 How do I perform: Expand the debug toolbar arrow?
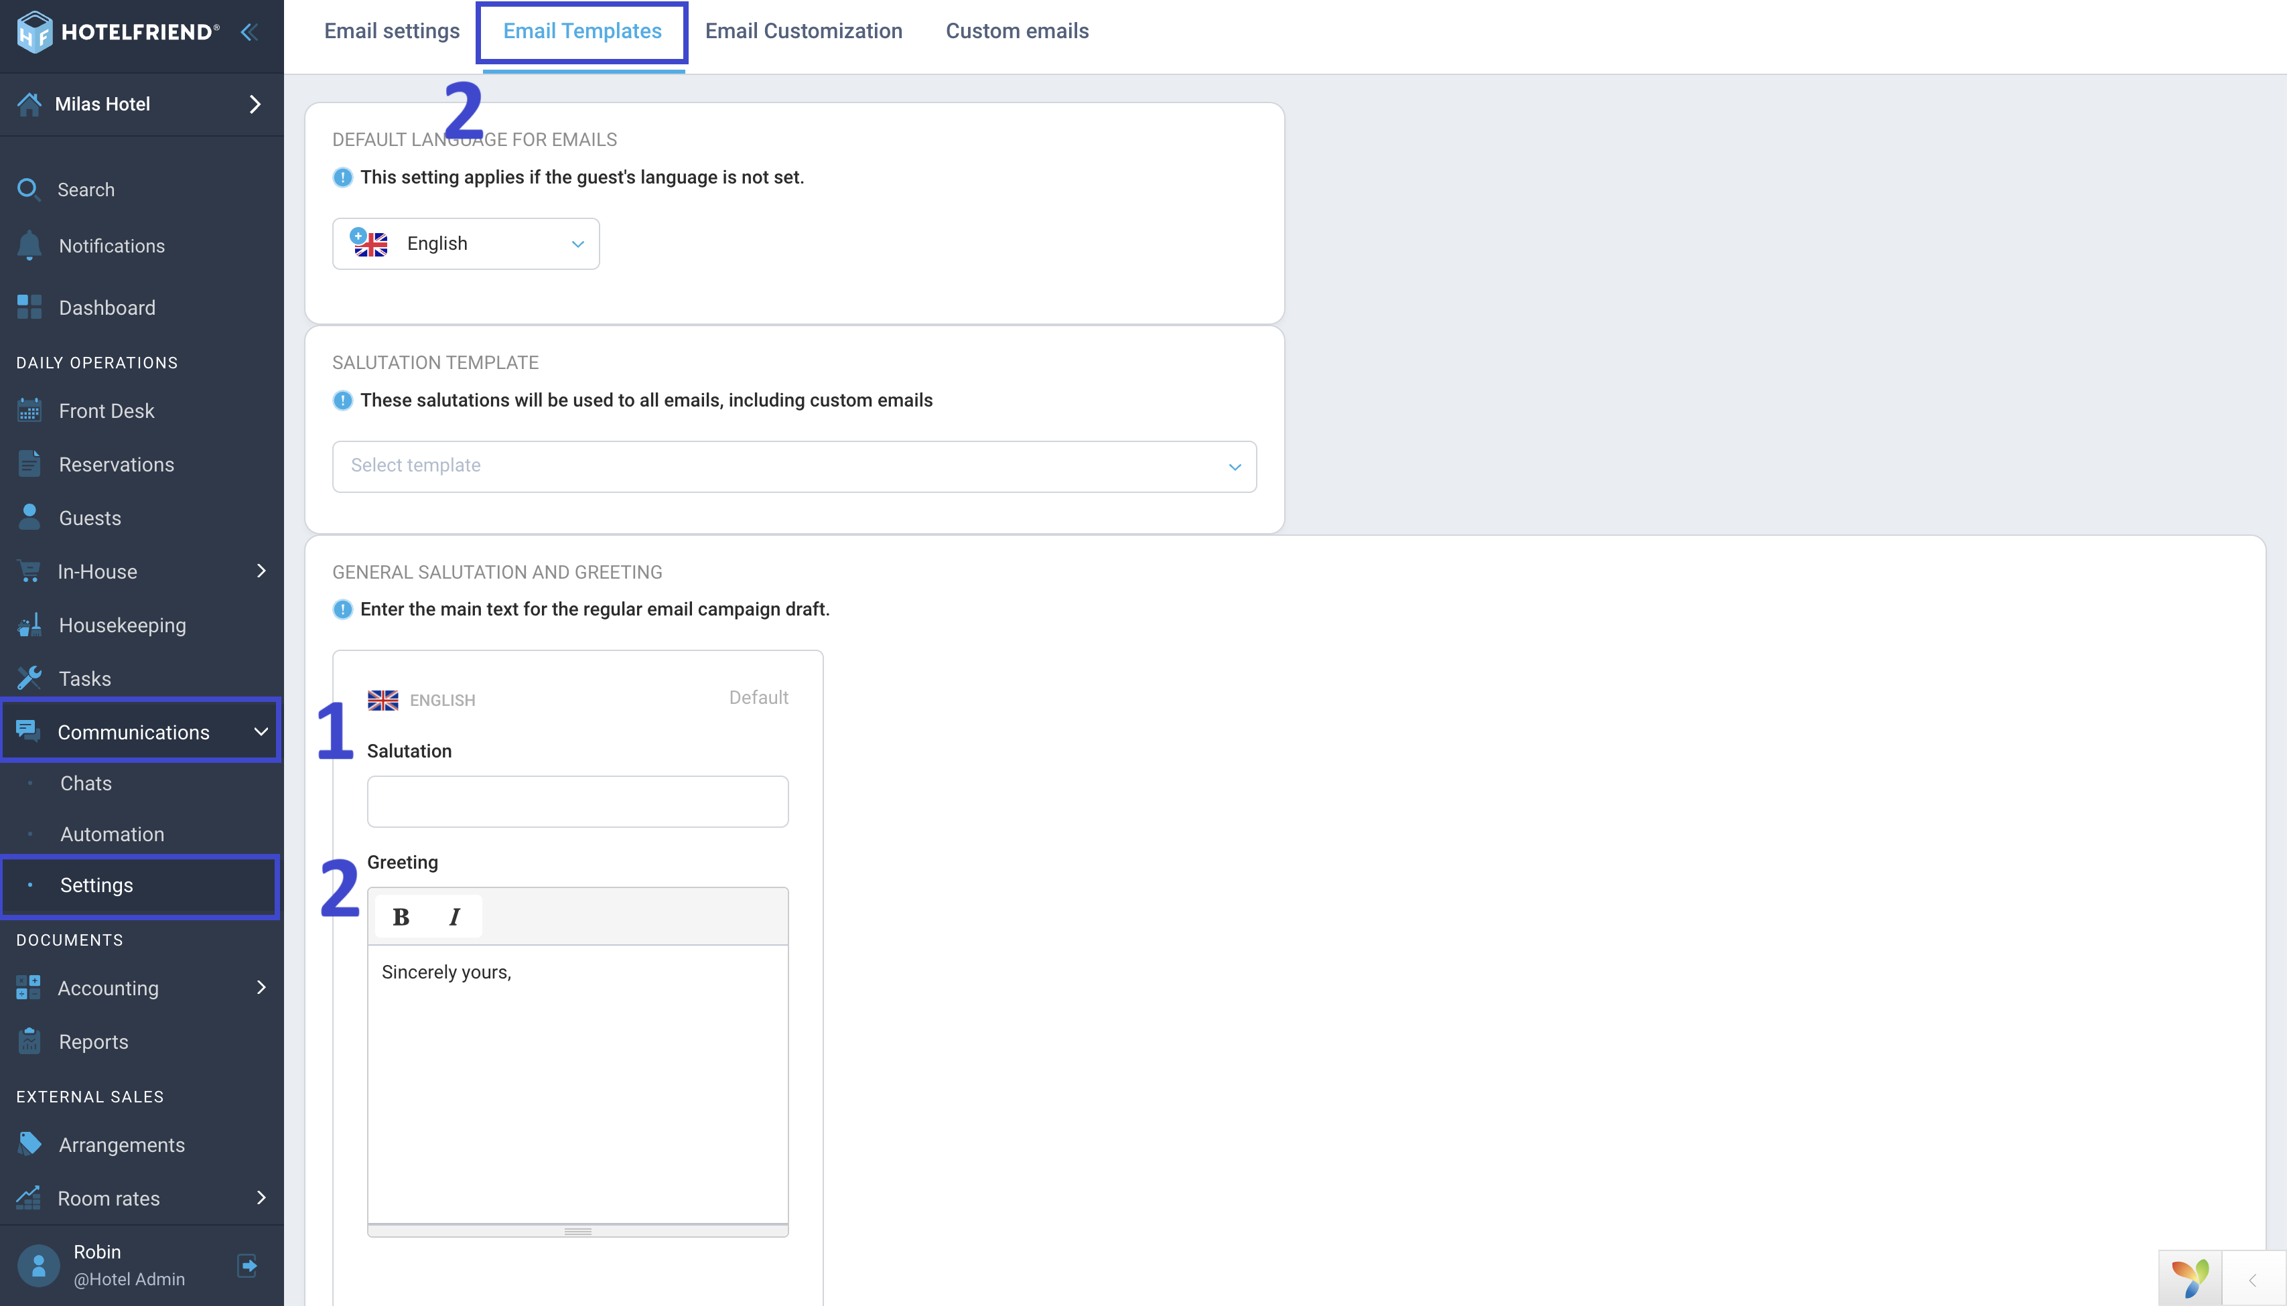point(2252,1280)
